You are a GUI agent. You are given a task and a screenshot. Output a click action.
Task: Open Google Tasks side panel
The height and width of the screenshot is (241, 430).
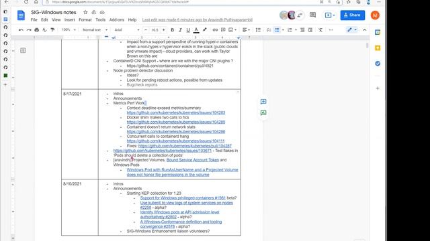point(378,64)
